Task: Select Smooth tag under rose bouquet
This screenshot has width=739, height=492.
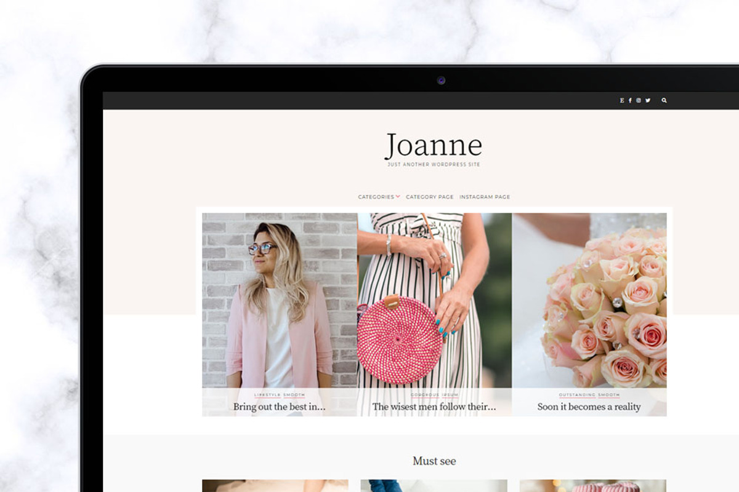Action: (609, 395)
